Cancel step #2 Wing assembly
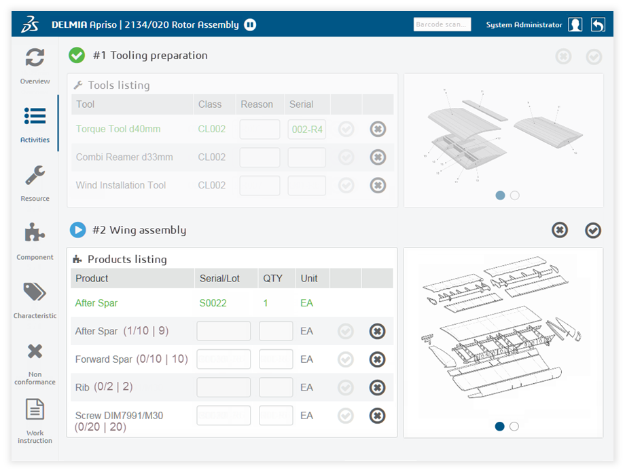Image resolution: width=625 pixels, height=472 pixels. coord(560,230)
